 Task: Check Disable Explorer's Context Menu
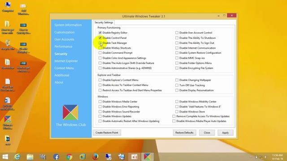[100, 80]
